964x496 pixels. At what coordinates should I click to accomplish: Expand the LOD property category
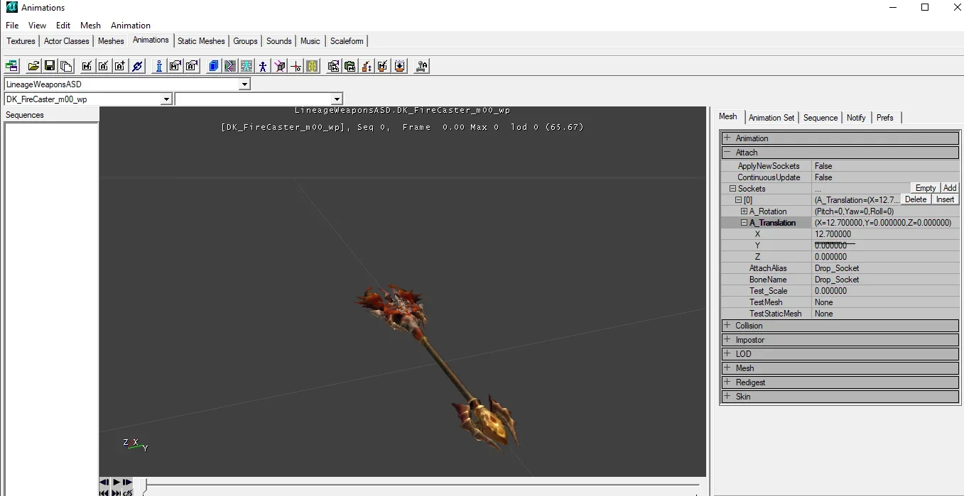pyautogui.click(x=727, y=353)
